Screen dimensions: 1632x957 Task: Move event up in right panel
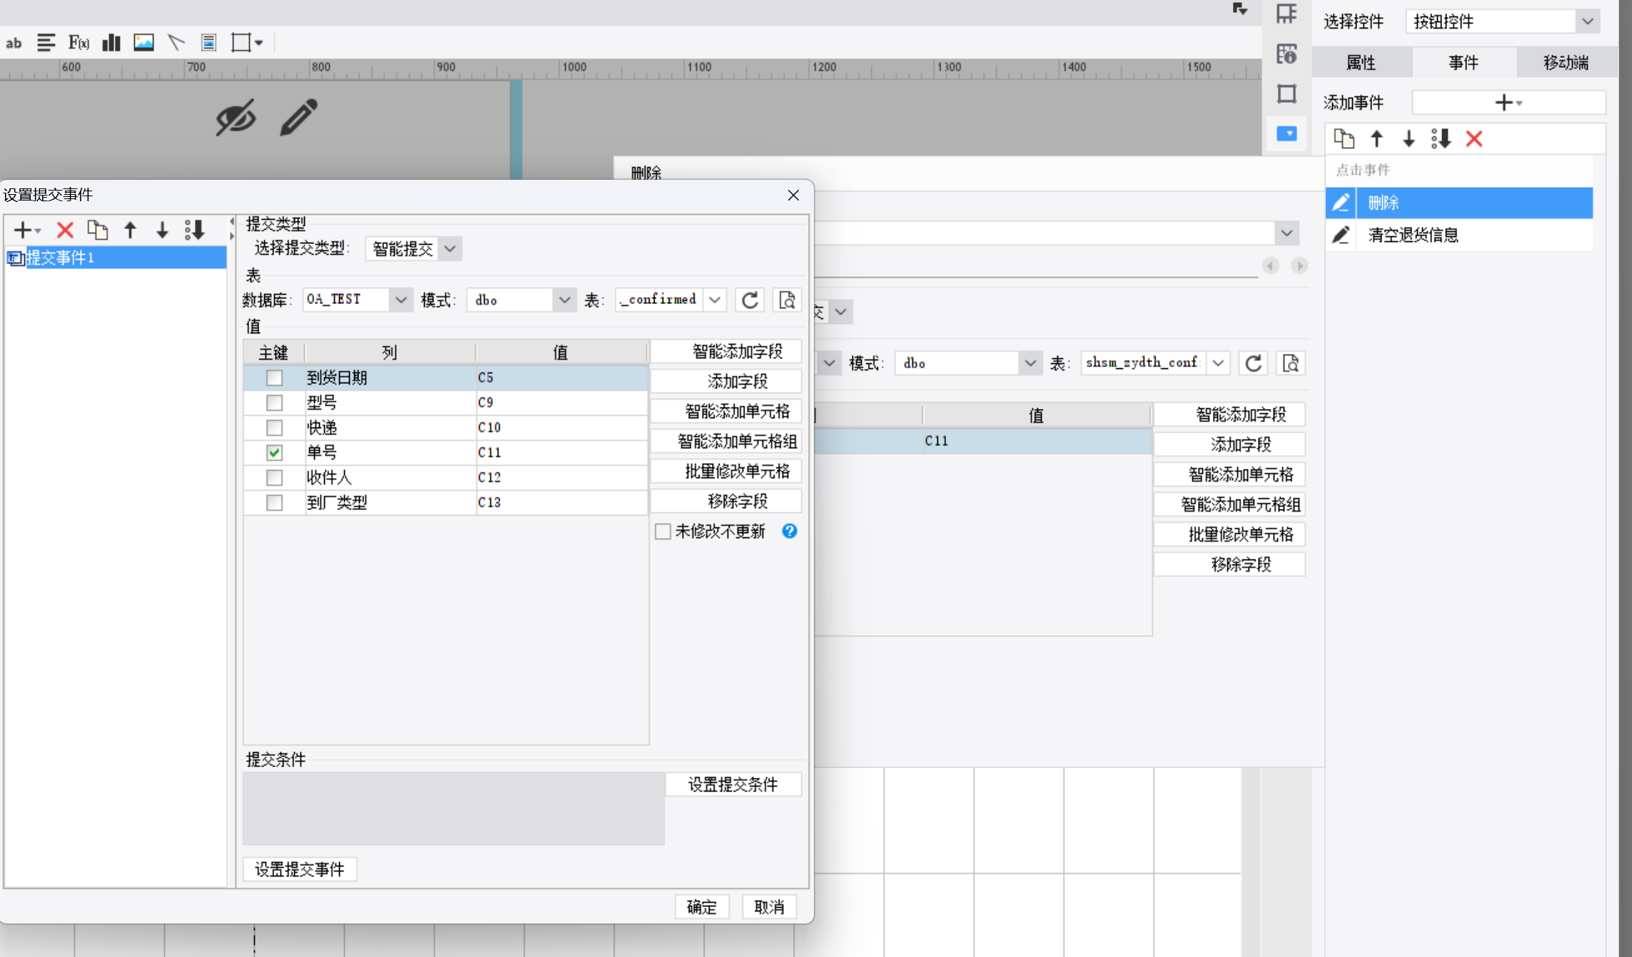coord(1376,139)
